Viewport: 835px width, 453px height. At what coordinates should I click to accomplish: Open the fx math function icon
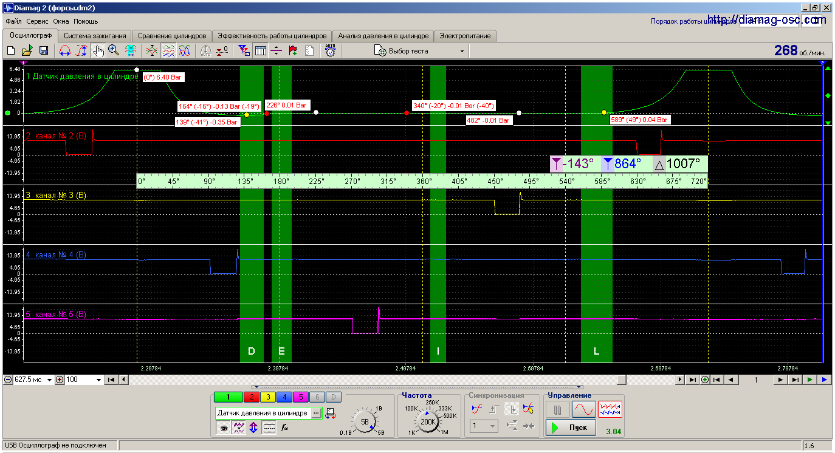pyautogui.click(x=284, y=428)
